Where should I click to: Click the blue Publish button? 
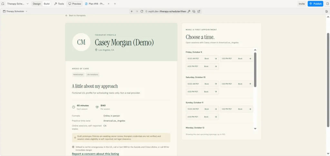point(315,4)
